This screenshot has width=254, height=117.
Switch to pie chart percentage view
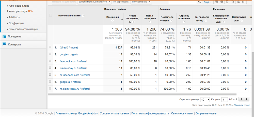221,2
